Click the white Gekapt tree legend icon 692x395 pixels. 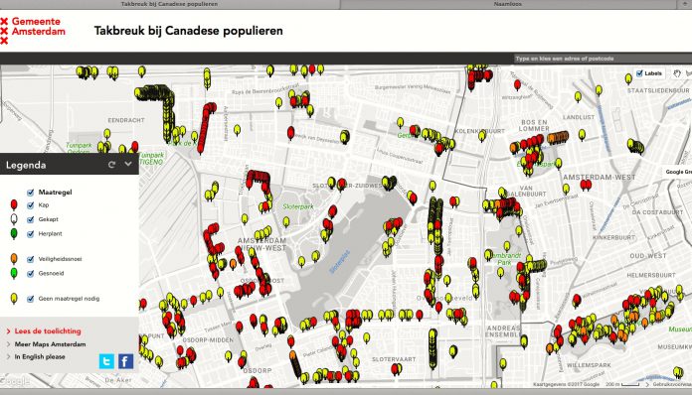coord(14,219)
